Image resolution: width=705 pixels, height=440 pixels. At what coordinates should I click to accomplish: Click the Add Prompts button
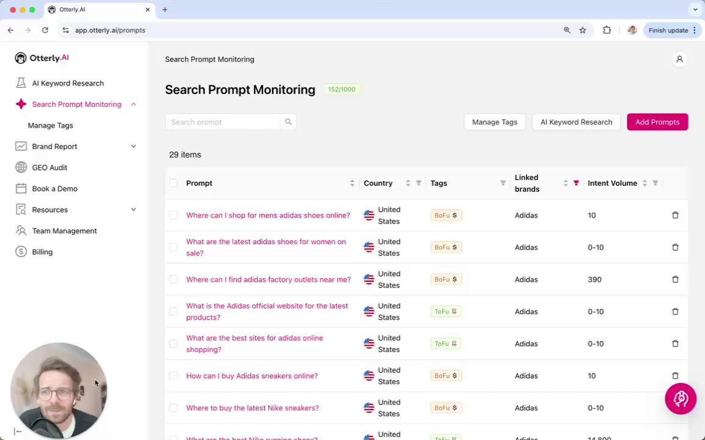[657, 122]
